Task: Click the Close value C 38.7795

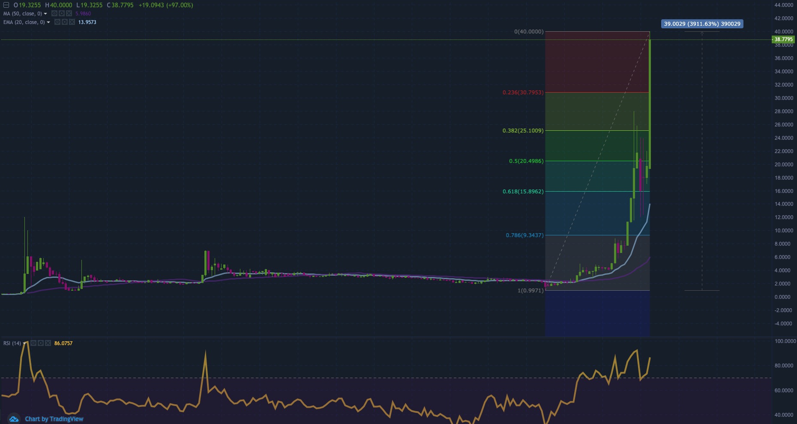Action: [120, 5]
